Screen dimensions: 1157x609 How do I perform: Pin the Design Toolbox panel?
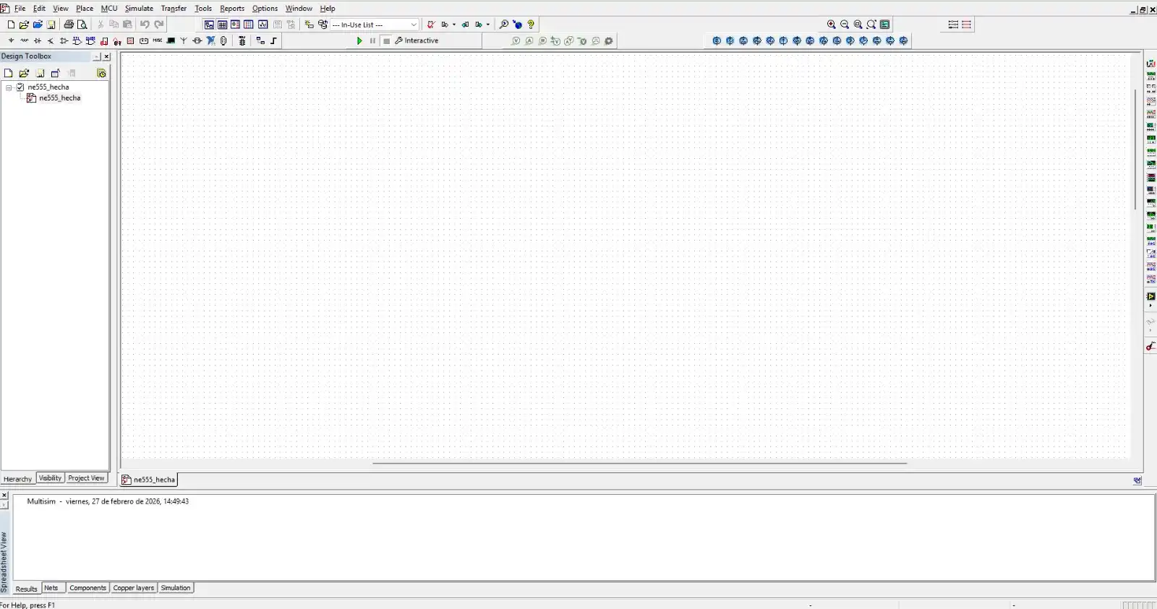tap(96, 56)
